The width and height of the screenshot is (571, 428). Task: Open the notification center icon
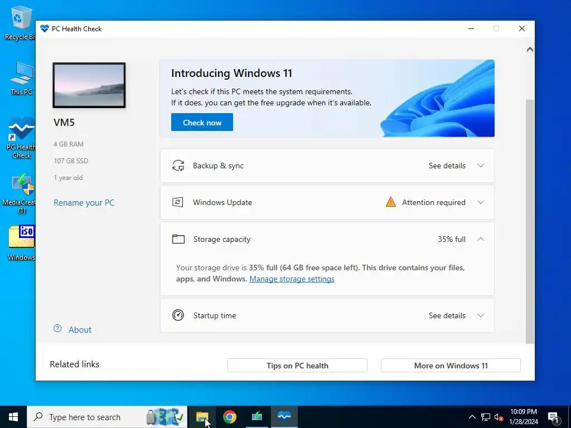click(553, 418)
